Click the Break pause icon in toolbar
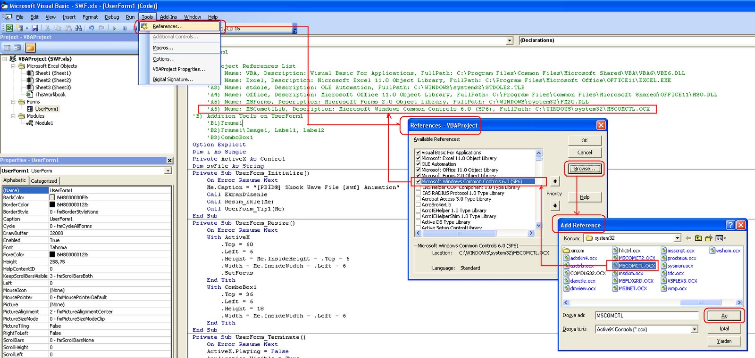 [125, 28]
